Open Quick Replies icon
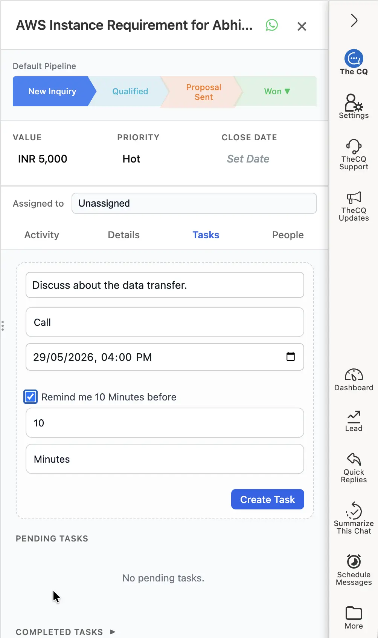Screen dimensions: 378x638 point(354,459)
